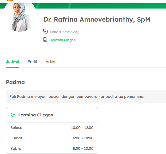Screen dimensions: 166x154
Task: Choose the 8:00 - 10:00 time slot
Action: (83, 148)
